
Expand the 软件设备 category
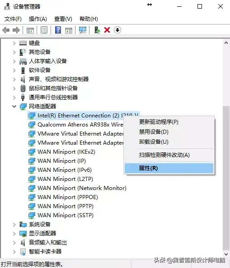[14, 70]
